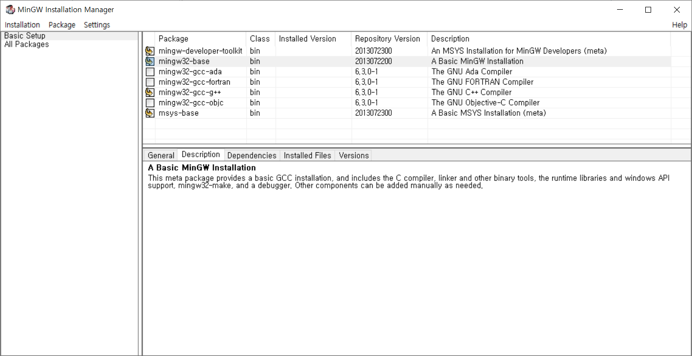Select the mingw32-gcc-ada package name
Image resolution: width=692 pixels, height=356 pixels.
coord(190,71)
